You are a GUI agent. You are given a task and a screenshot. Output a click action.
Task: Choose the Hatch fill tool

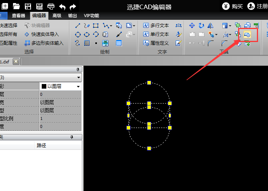(87, 43)
